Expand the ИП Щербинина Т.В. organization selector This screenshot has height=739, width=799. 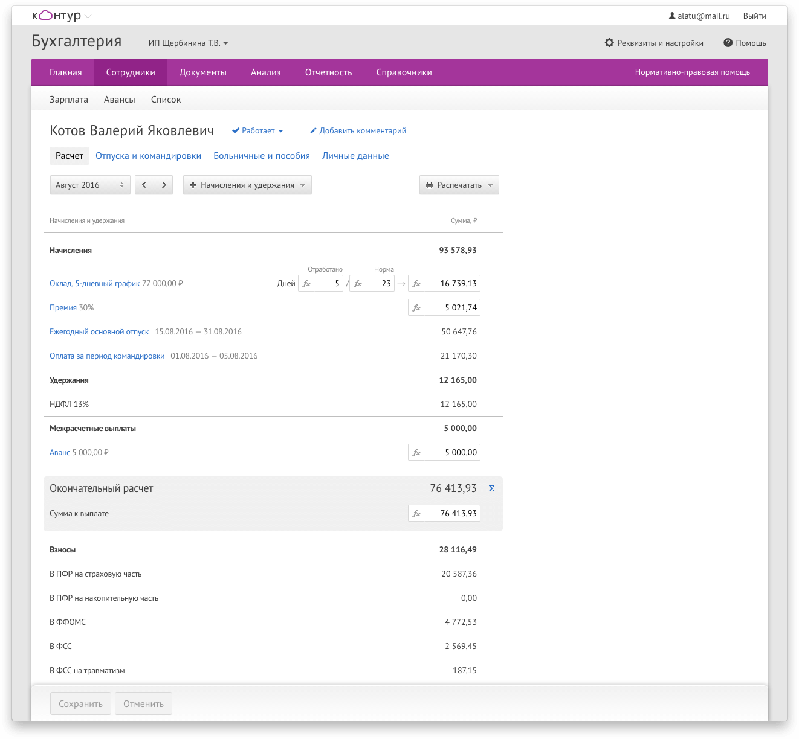189,43
